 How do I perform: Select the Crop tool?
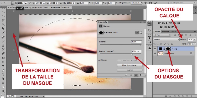(x=3, y=29)
